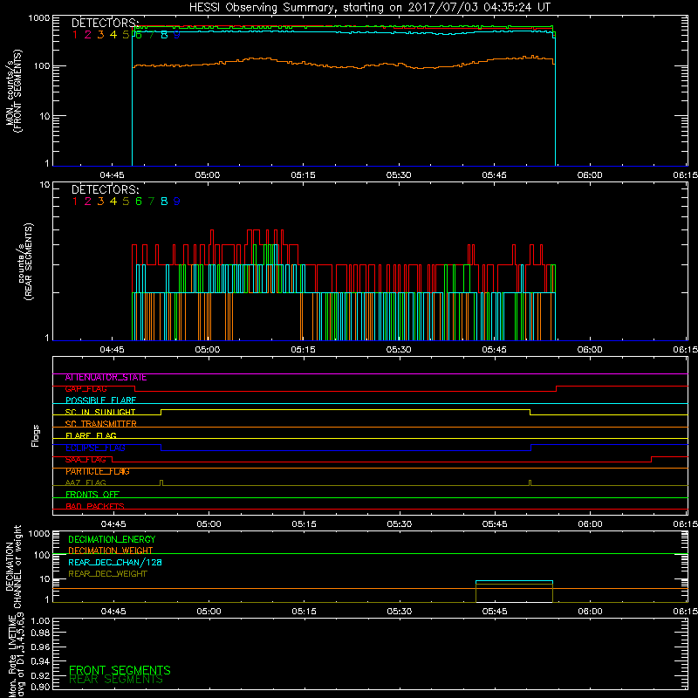Click '0.90' tick on the livetime y-axis
The width and height of the screenshot is (698, 698).
pyautogui.click(x=40, y=687)
